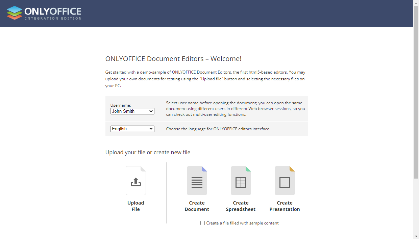Click the Upload File icon
This screenshot has width=419, height=239.
point(136,181)
